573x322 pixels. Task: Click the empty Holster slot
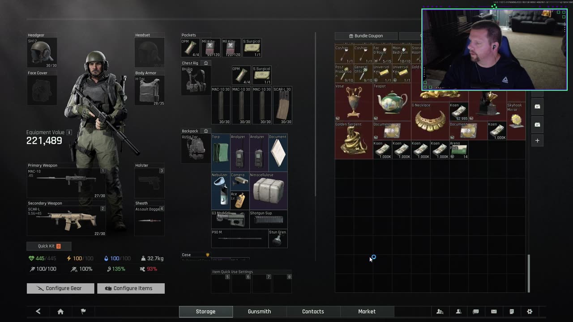(x=150, y=183)
